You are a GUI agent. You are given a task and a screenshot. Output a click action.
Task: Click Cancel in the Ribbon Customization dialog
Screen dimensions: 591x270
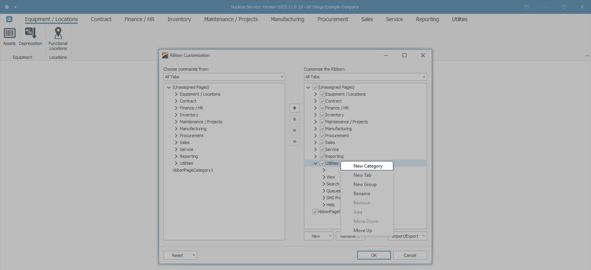[410, 255]
